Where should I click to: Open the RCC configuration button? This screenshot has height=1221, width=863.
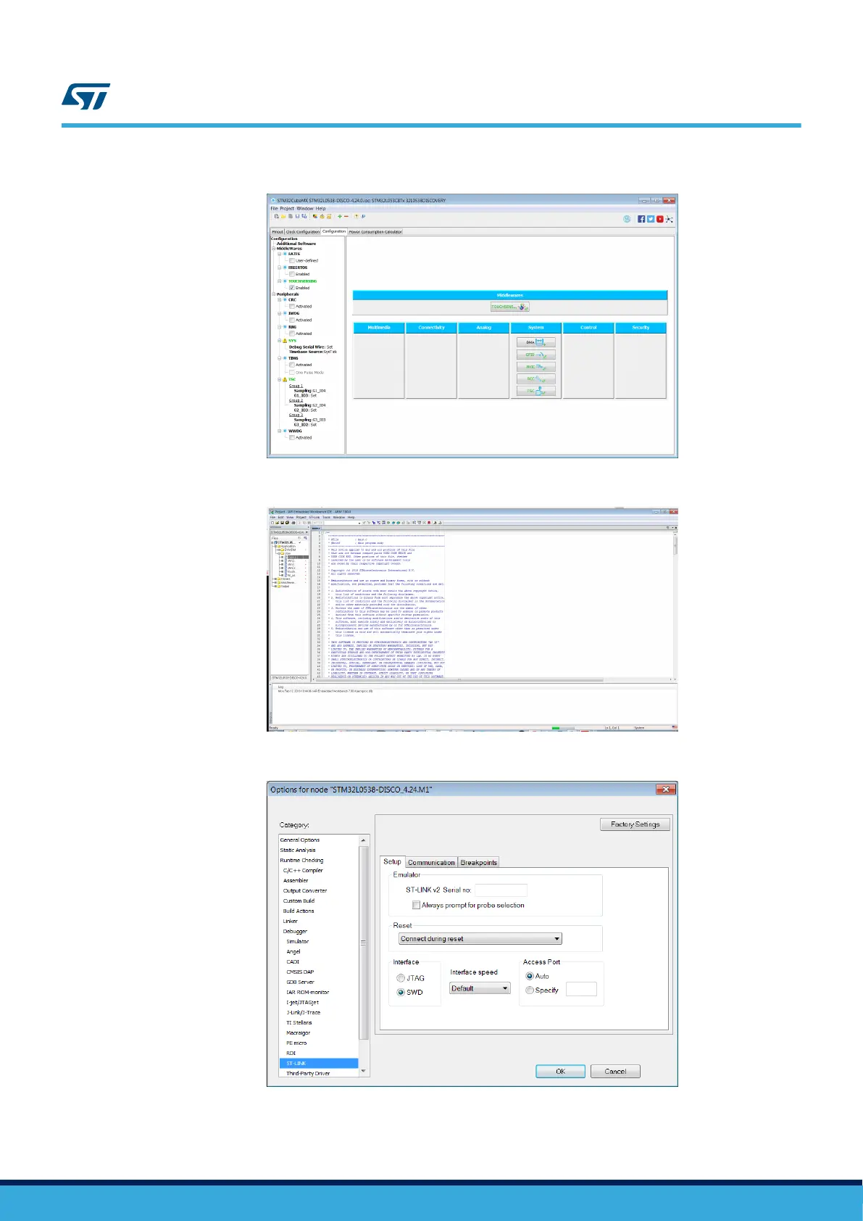[x=536, y=378]
